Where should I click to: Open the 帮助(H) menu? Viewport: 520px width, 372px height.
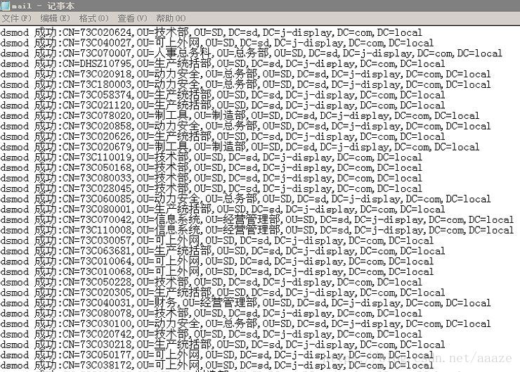click(171, 18)
